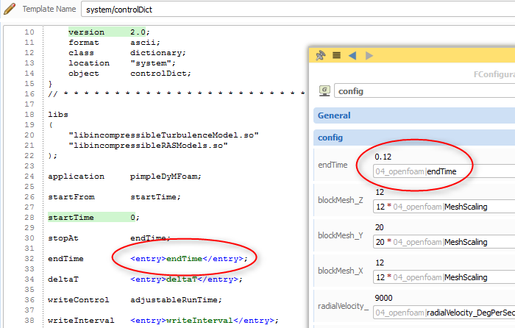The width and height of the screenshot is (515, 328).
Task: Click adjustableRunTime on the writeControl line
Action: (x=176, y=300)
